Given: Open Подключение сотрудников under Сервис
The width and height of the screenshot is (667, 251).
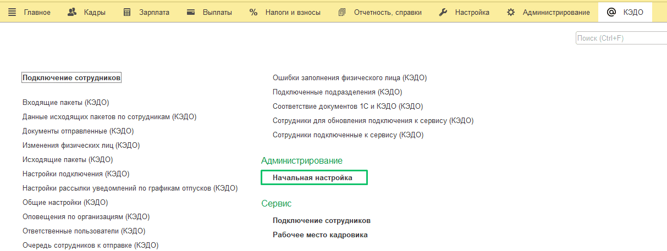Looking at the screenshot, I should point(322,221).
